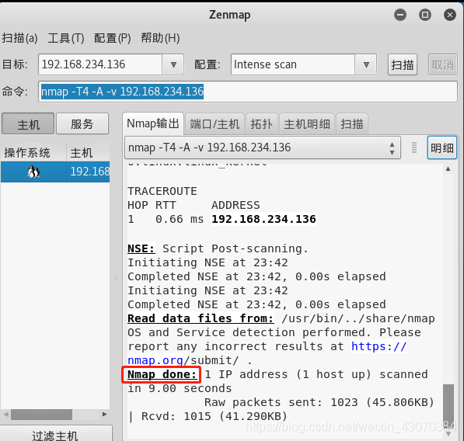Open the 配置(P) menu
The width and height of the screenshot is (464, 441).
pyautogui.click(x=113, y=38)
